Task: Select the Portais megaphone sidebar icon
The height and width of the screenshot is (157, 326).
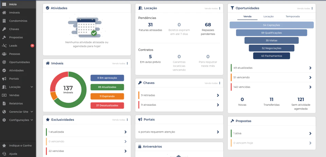Action: tap(4, 79)
